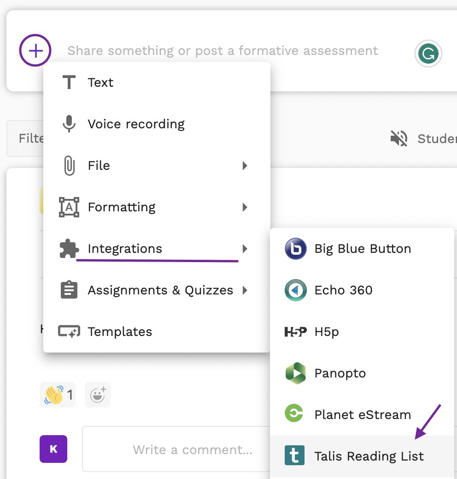Screen dimensions: 457x479
Task: Click the purple plus add-content button
Action: [35, 50]
